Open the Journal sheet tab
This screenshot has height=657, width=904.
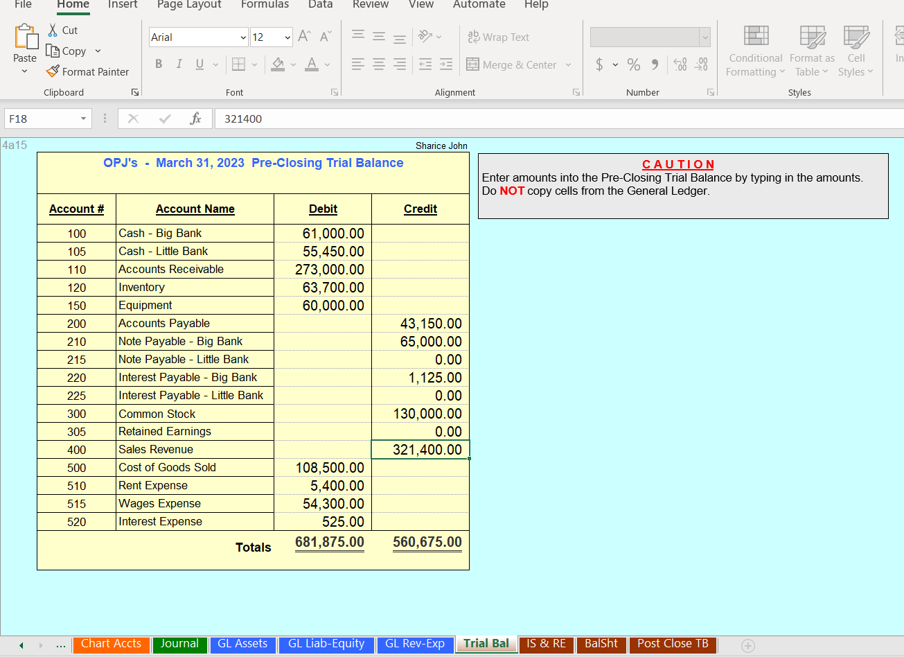(179, 644)
